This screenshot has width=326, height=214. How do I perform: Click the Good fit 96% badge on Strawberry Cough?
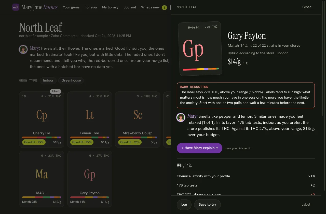tap(130, 142)
